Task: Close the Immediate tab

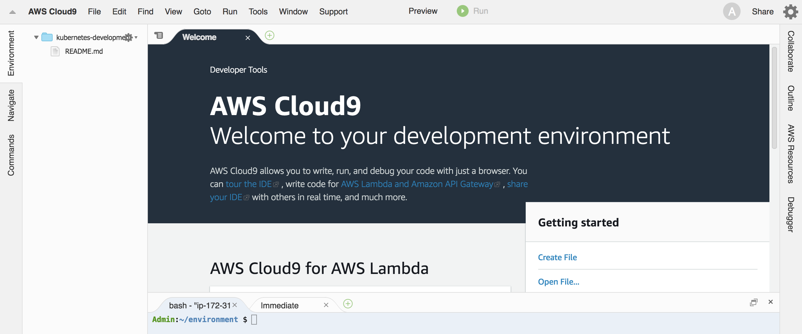Action: [326, 305]
